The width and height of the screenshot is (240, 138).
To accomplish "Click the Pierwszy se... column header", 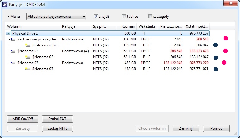I will click(x=171, y=26).
